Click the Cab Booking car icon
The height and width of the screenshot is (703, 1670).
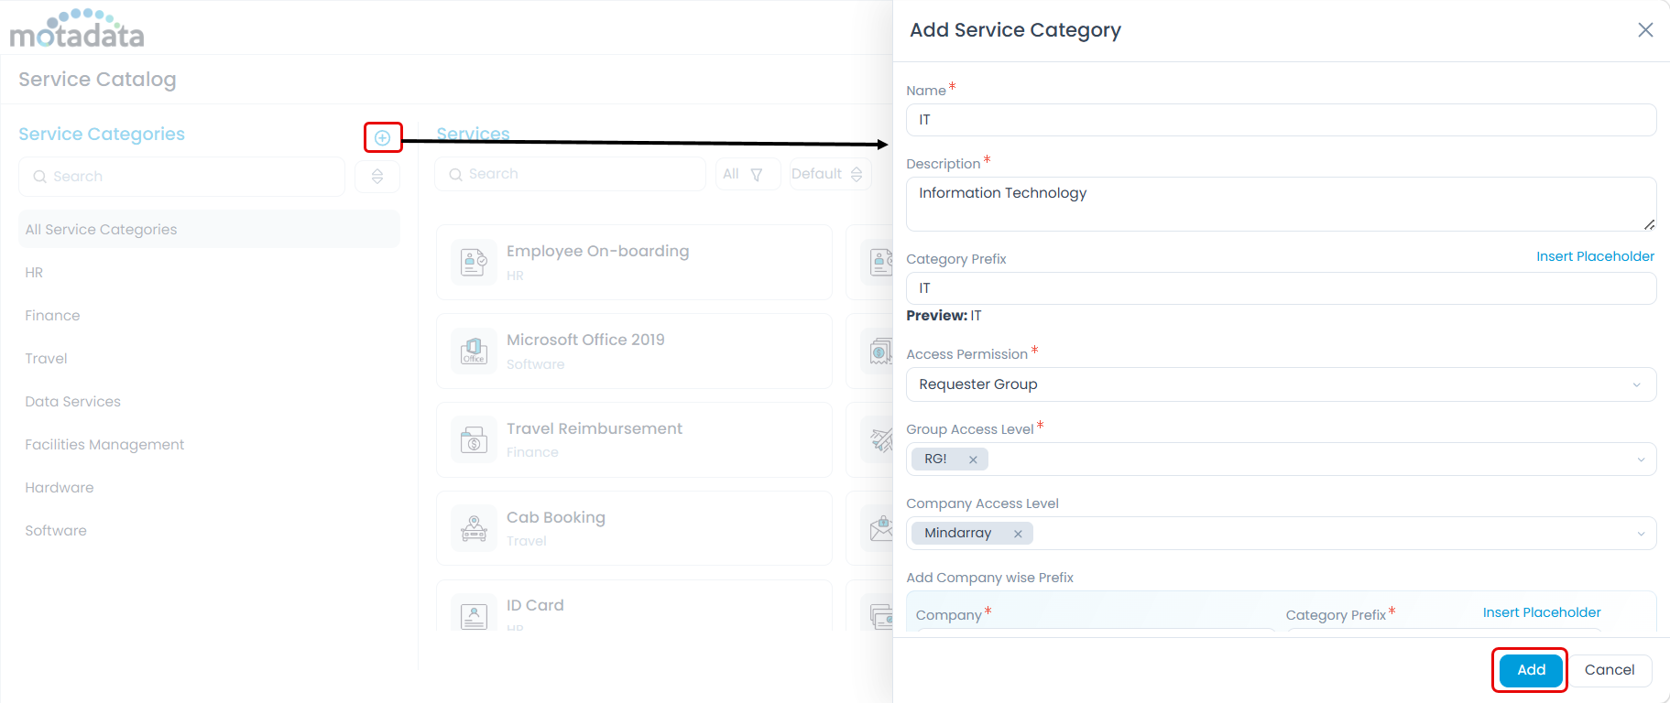474,528
